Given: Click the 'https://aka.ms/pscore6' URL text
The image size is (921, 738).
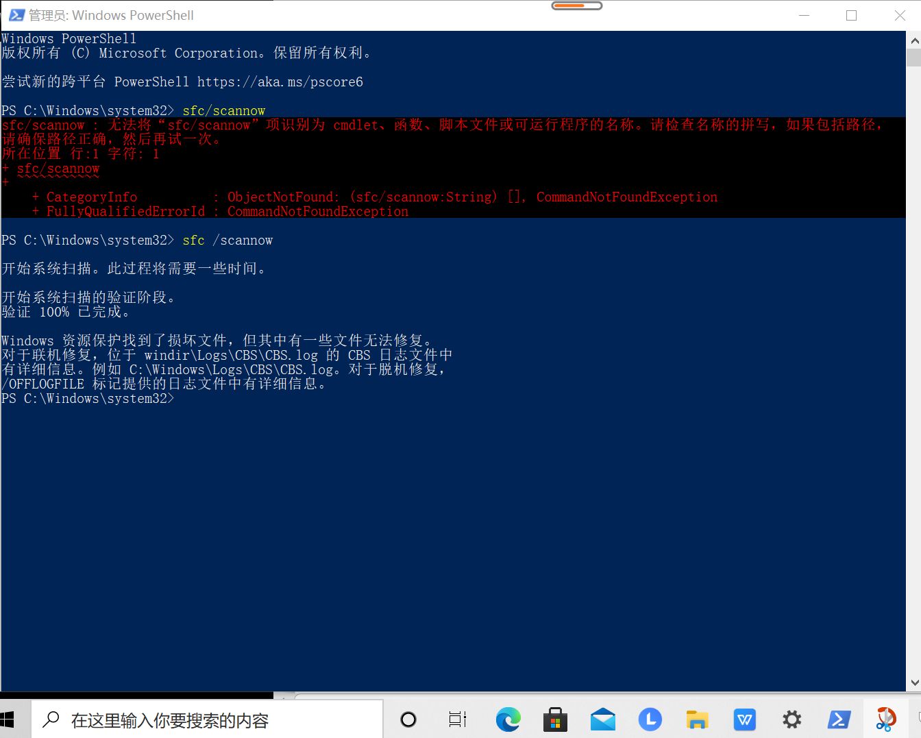Looking at the screenshot, I should (x=280, y=82).
